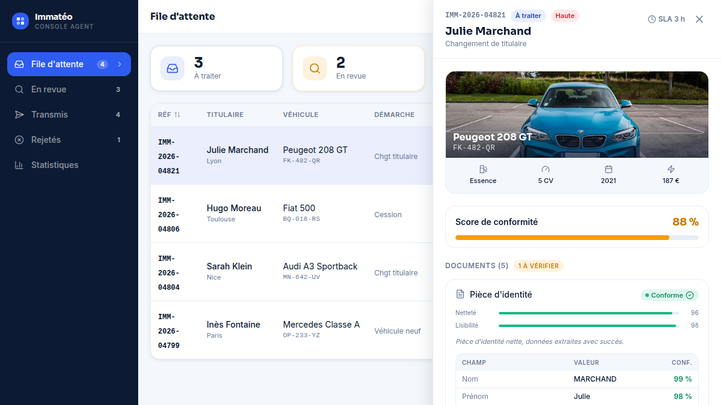Sort by the RÉF column header
The image size is (721, 405).
click(x=169, y=115)
